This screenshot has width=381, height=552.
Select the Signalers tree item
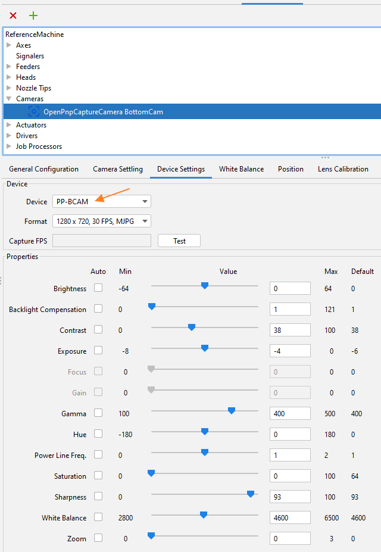tap(30, 56)
